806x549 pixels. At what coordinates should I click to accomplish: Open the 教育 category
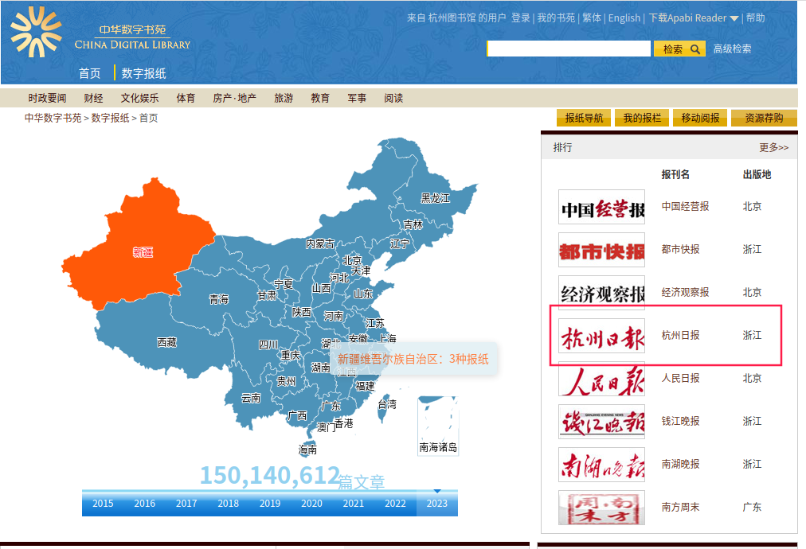pos(319,98)
